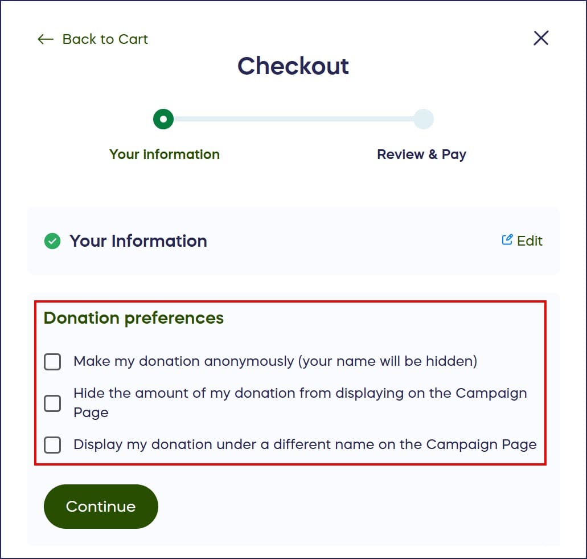Check the display under different name checkbox
The width and height of the screenshot is (587, 559).
pos(52,444)
